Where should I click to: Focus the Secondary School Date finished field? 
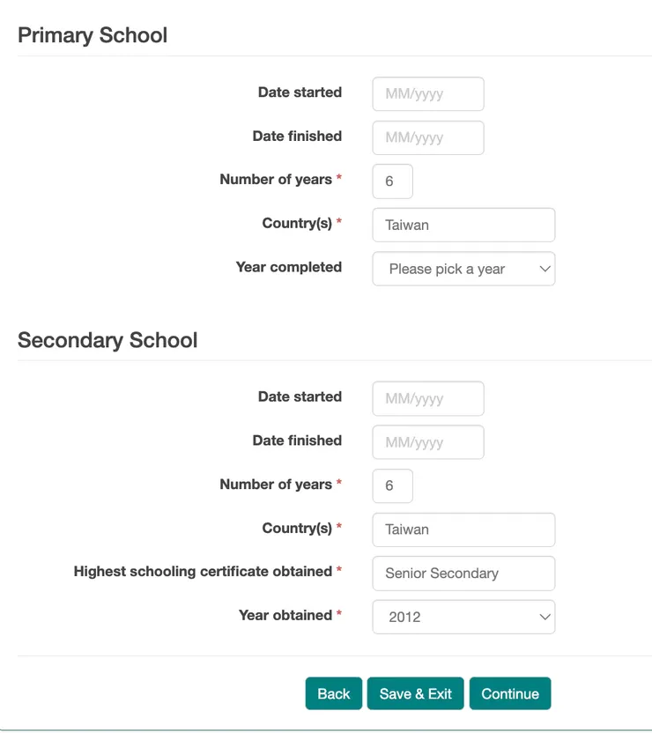click(x=428, y=442)
